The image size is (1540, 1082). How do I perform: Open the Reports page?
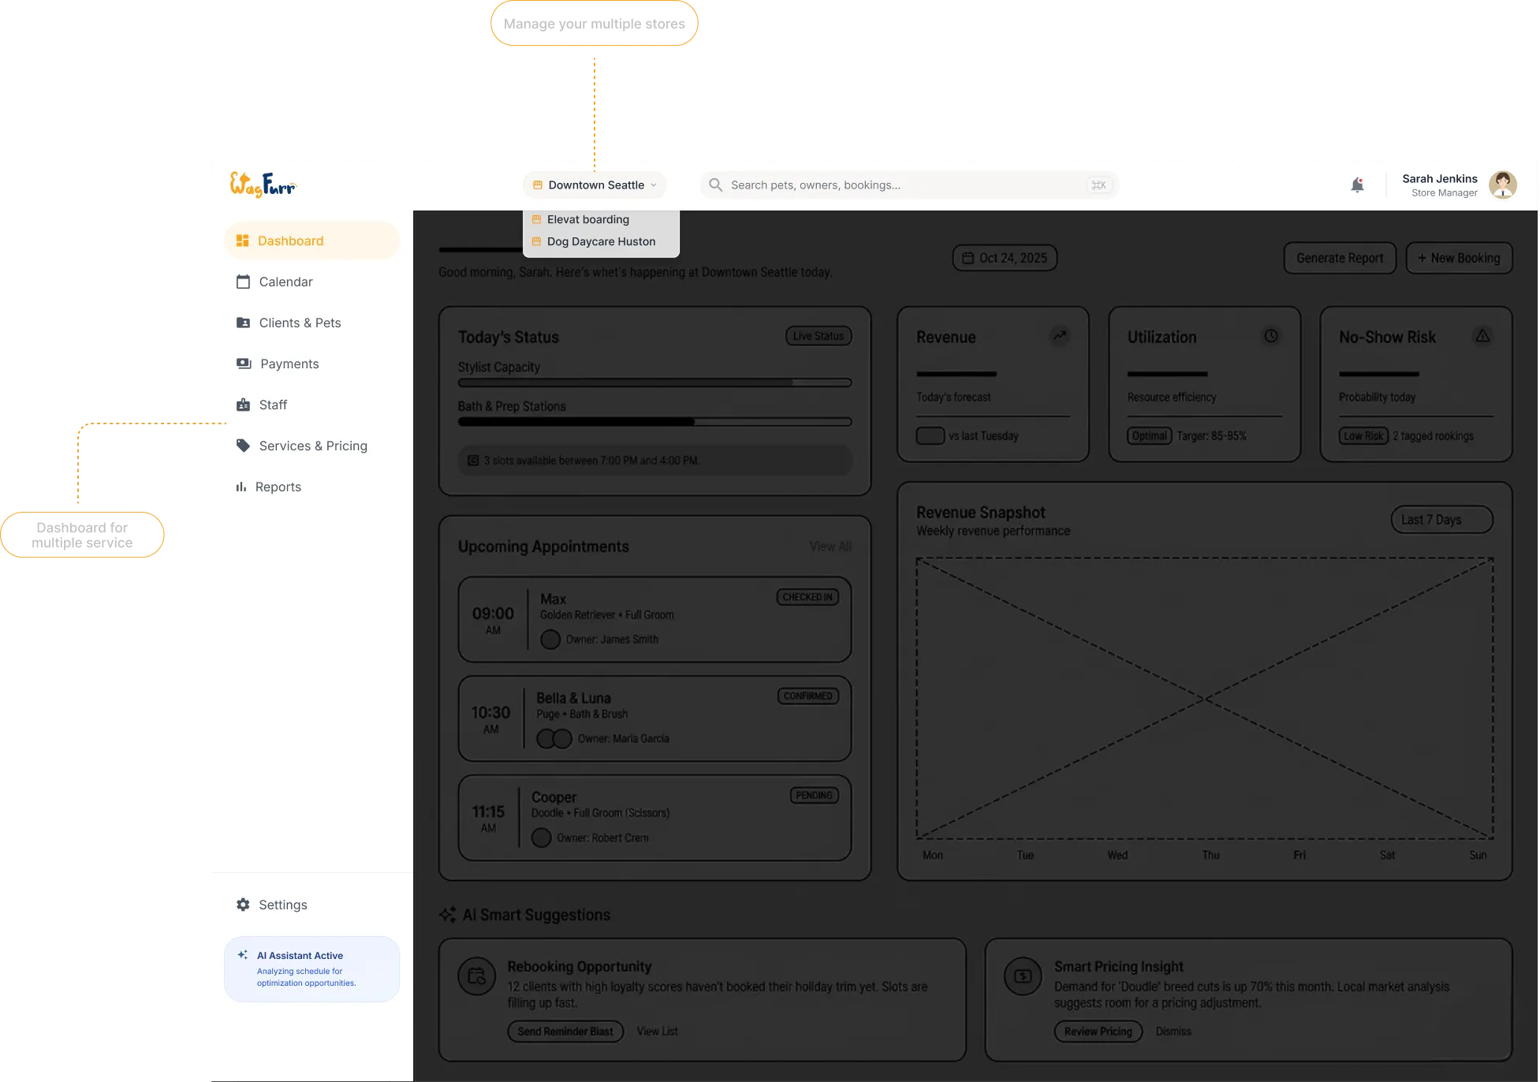coord(278,487)
